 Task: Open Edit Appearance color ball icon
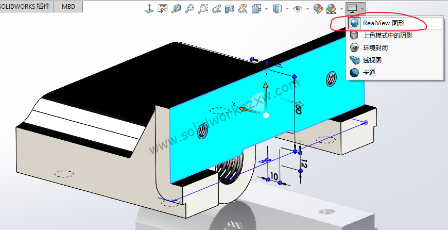pos(318,9)
